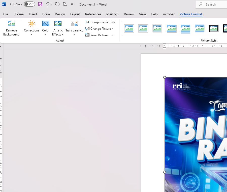Screen dimensions: 227x192
Task: Save the document with the floppy icon
Action: pos(40,4)
